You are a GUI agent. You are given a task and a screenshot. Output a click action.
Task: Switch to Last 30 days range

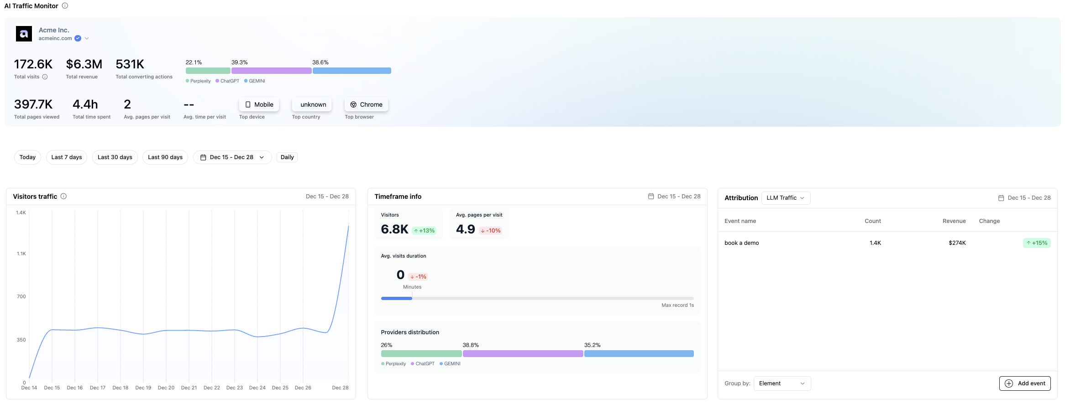(x=115, y=157)
